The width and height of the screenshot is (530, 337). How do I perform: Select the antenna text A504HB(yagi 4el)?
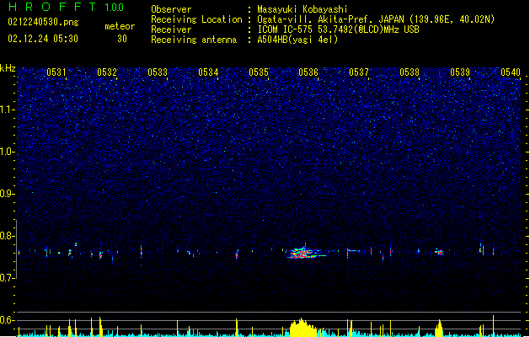[x=297, y=40]
